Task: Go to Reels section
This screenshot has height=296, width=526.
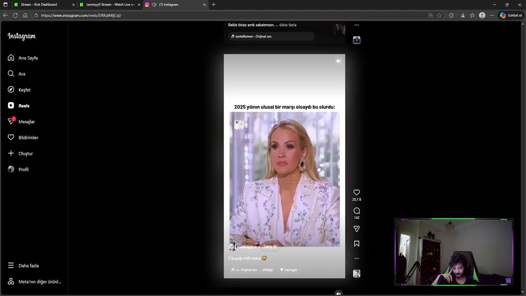Action: (x=18, y=106)
